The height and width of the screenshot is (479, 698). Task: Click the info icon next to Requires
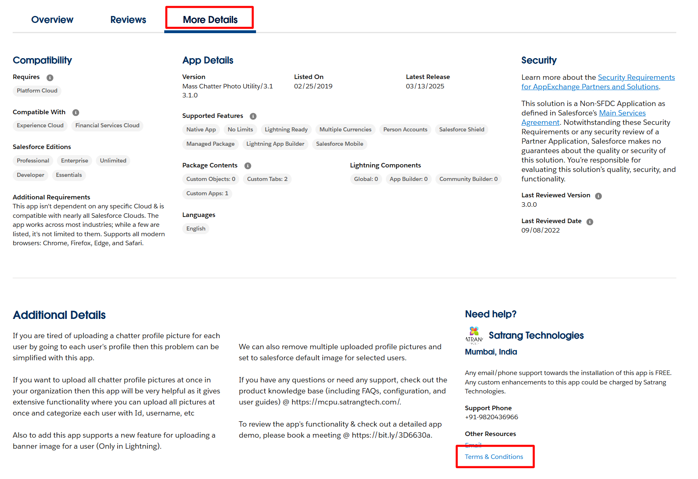click(50, 78)
